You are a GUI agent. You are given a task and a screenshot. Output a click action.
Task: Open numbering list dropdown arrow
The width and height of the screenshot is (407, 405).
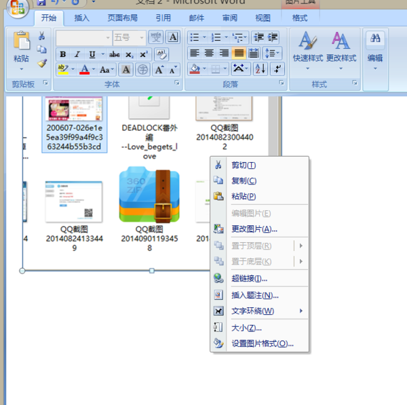(226, 37)
